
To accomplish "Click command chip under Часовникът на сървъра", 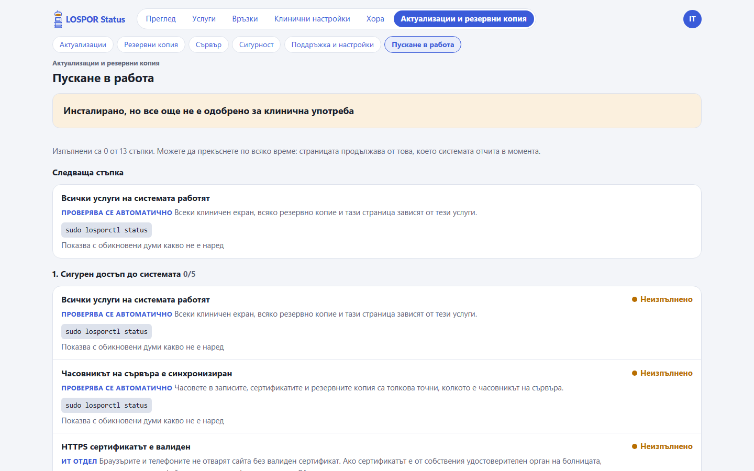I will pos(106,405).
